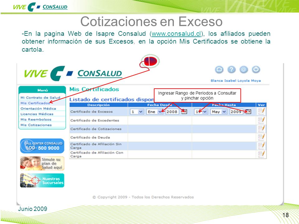Click the email @ icon
Screen dimensions: 299x224
244,69
